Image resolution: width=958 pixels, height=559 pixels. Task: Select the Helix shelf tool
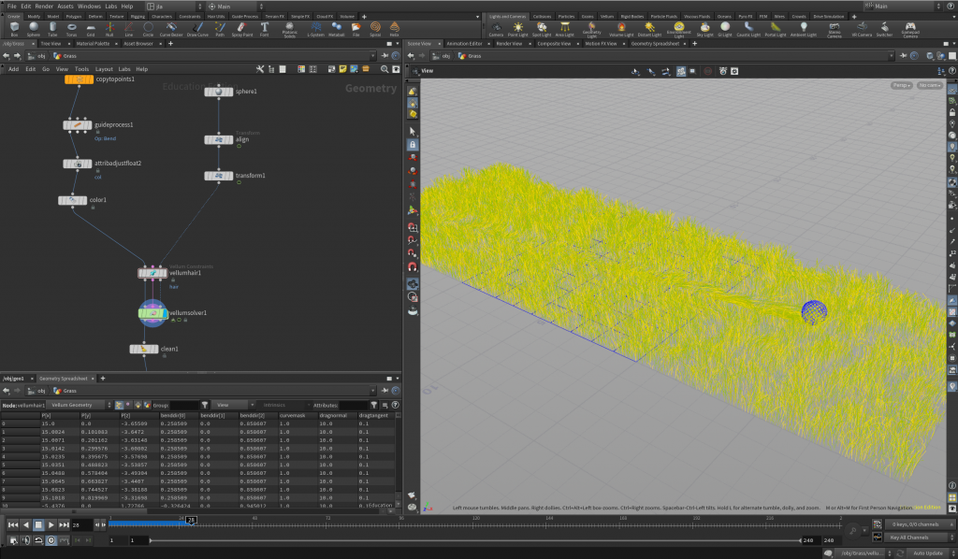point(395,29)
